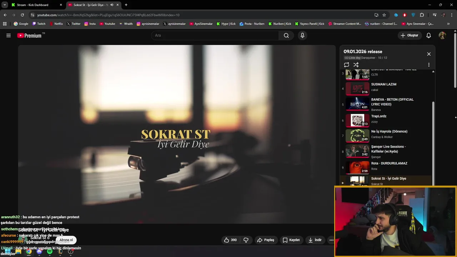The image size is (457, 257).
Task: Open a new browser tab
Action: pyautogui.click(x=126, y=5)
